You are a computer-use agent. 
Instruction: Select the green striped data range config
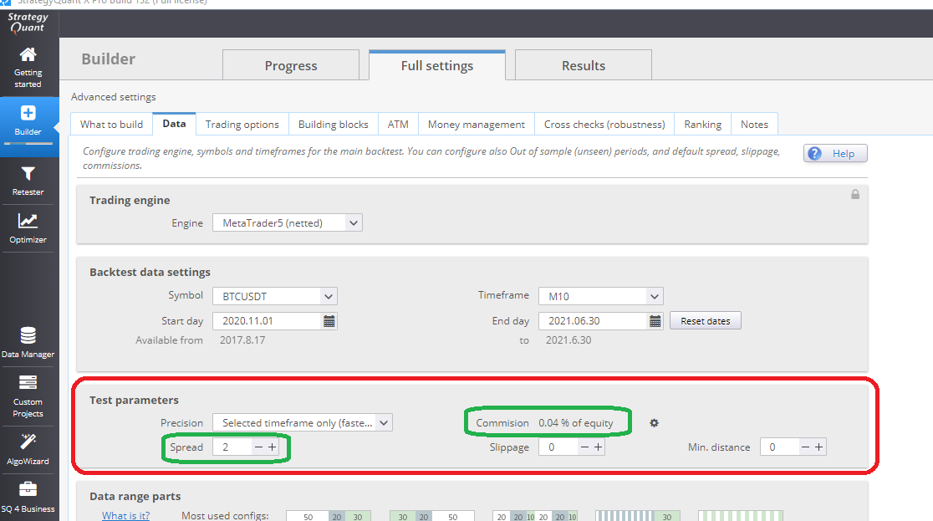(x=741, y=516)
